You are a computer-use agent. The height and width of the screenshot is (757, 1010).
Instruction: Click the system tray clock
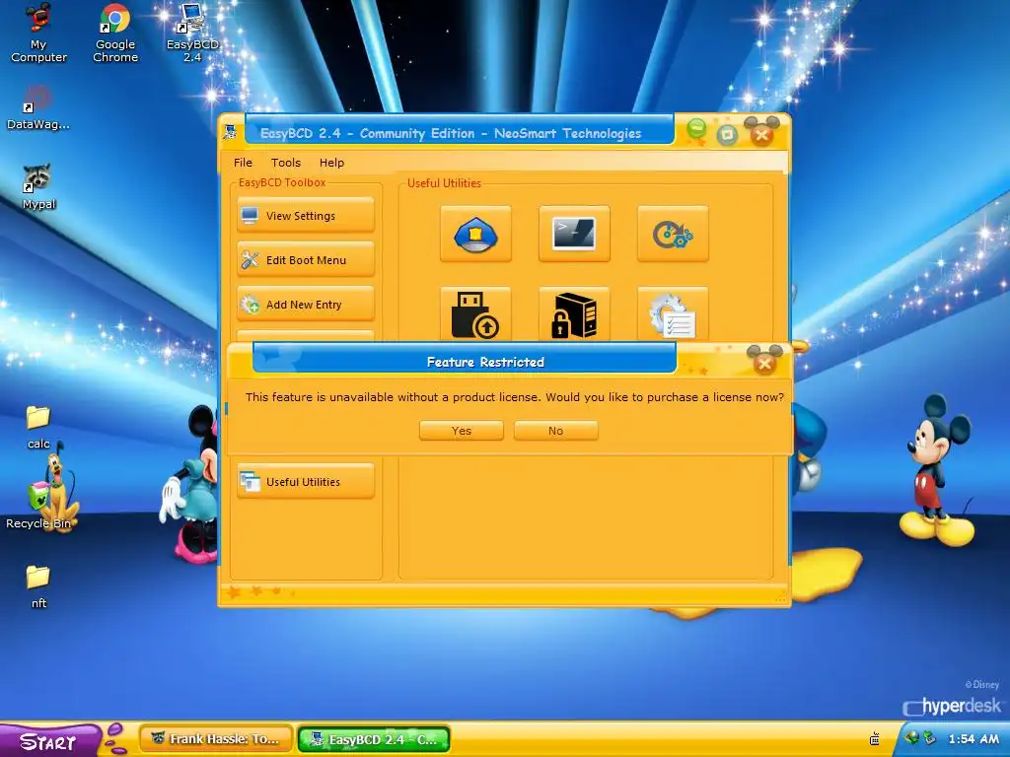(974, 739)
